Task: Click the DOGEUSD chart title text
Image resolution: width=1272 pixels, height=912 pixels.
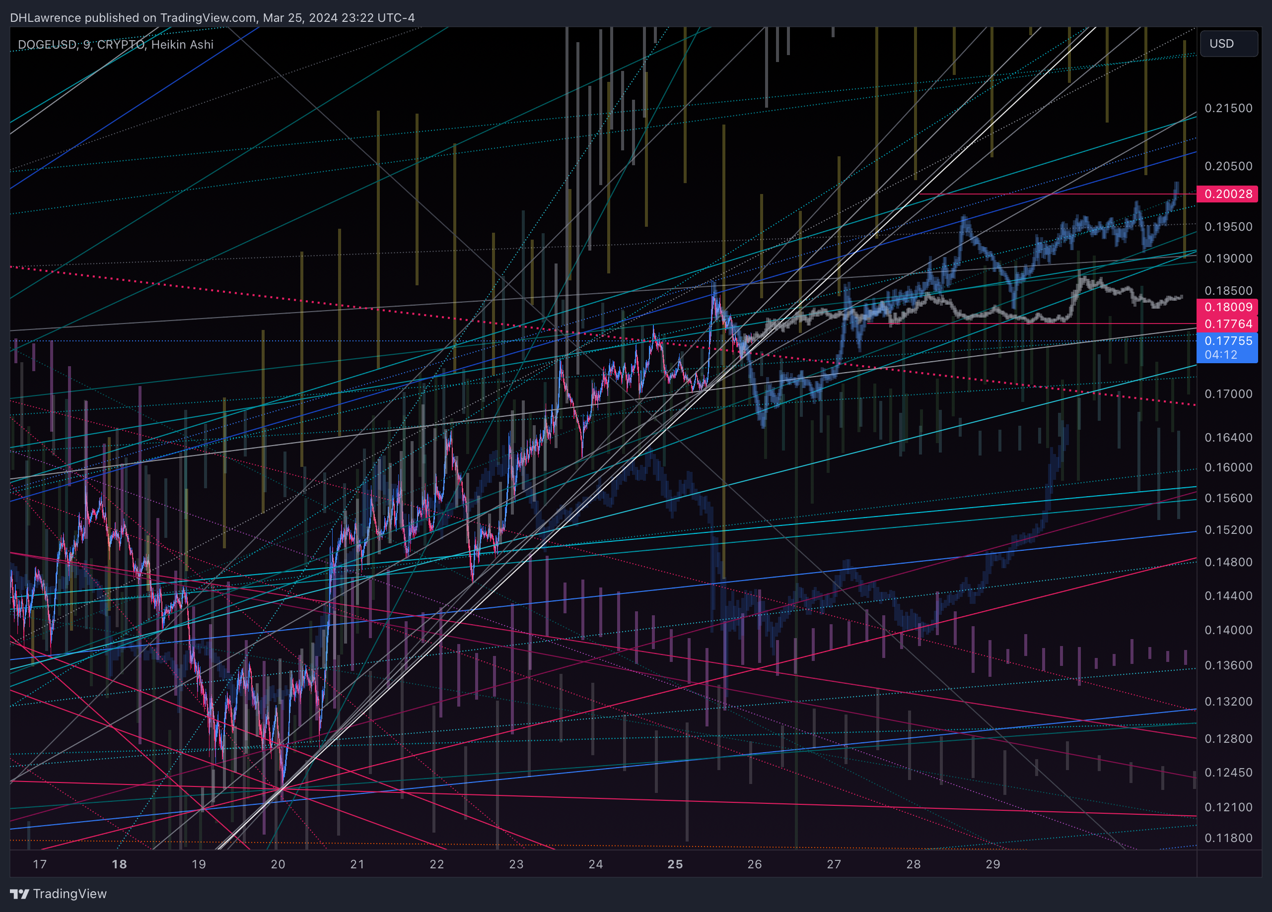Action: [x=116, y=44]
